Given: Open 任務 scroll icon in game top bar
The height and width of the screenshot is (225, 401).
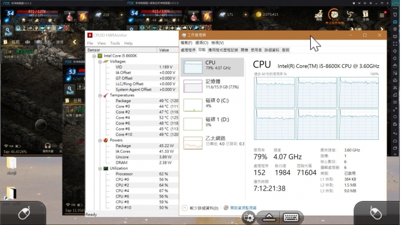Looking at the screenshot, I should 366,16.
